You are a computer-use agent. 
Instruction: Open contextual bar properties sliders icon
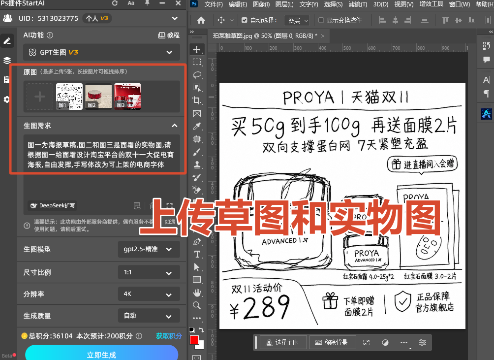tap(423, 343)
